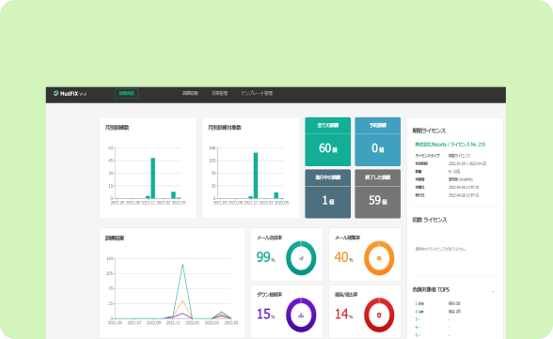Screen dimensions: 553x339
Task: Click the 2021.11 label under line chart
Action: 173,323
